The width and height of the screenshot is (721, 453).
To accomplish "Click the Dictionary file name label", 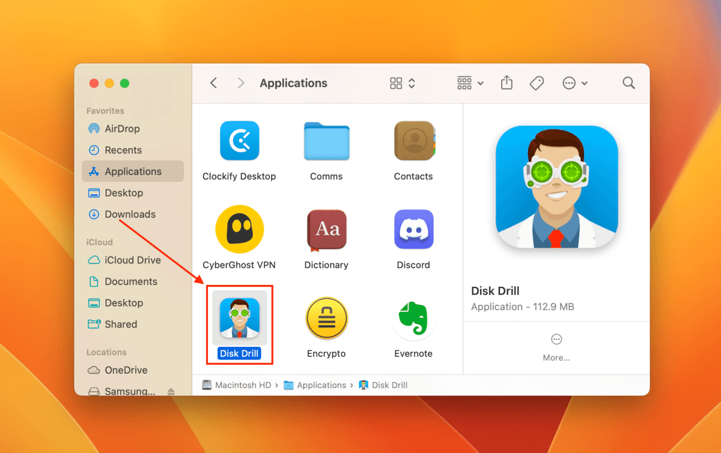I will (326, 265).
